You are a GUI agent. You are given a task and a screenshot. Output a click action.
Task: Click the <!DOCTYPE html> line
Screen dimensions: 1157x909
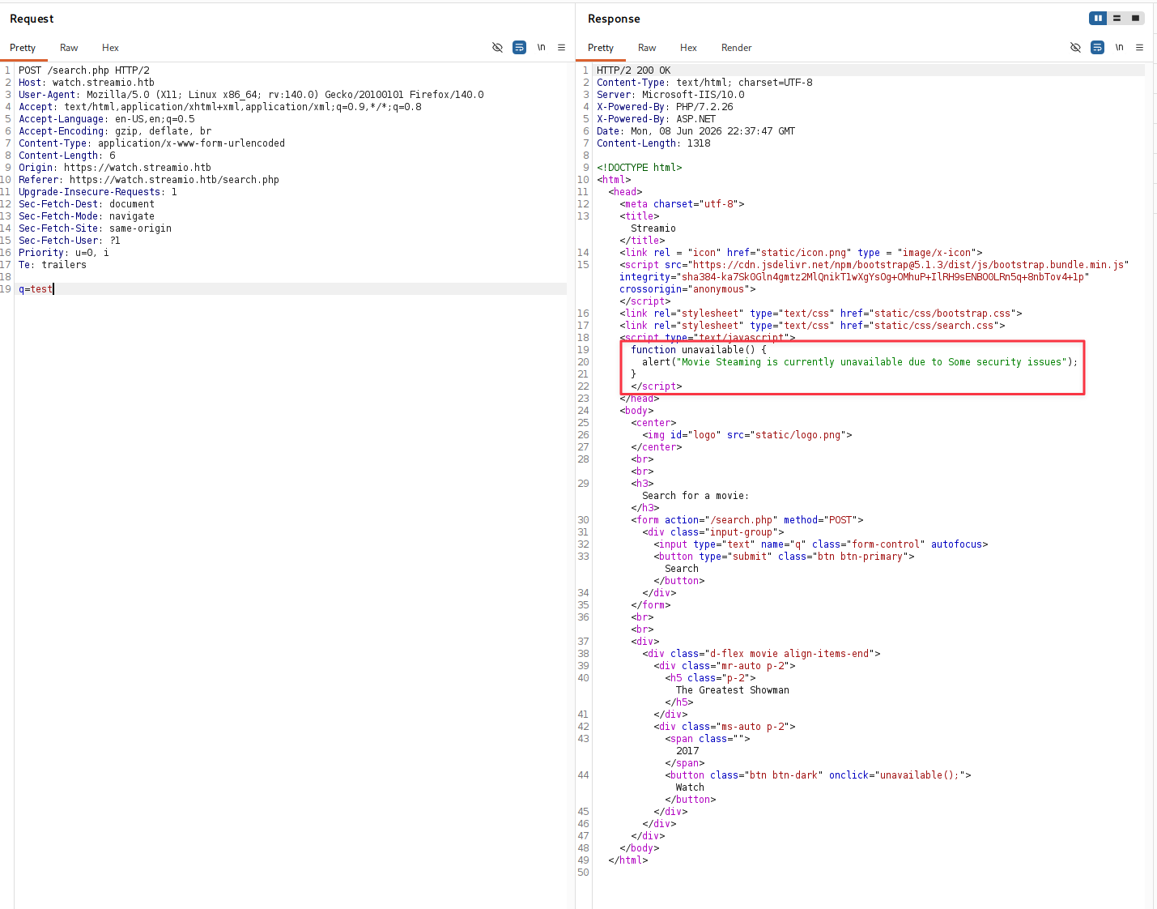coord(640,168)
